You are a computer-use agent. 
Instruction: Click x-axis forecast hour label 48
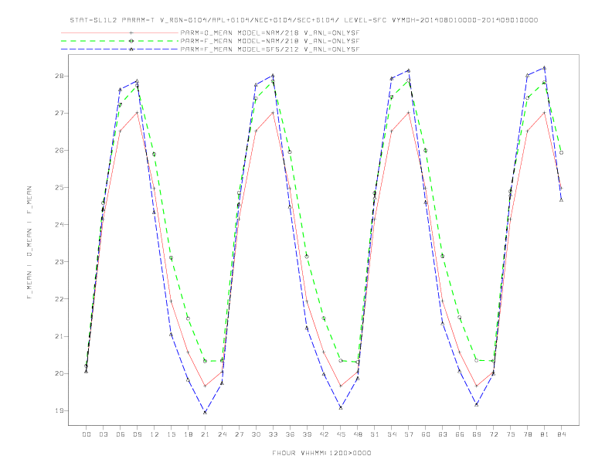[x=358, y=434]
